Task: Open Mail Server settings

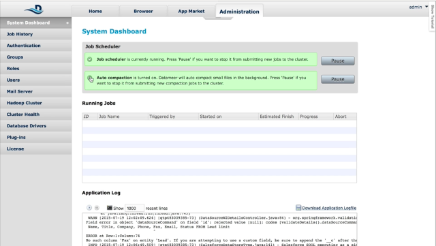Action: pos(35,91)
